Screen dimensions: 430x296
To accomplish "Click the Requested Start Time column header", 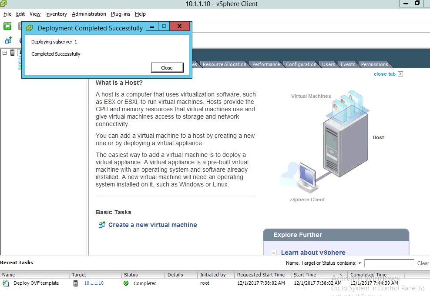I will (x=263, y=275).
